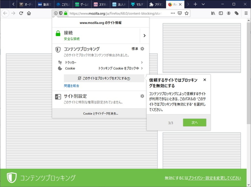Viewport: 251px width, 187px height.
Task: Open content blocking settings gear icon
Action: [142, 48]
